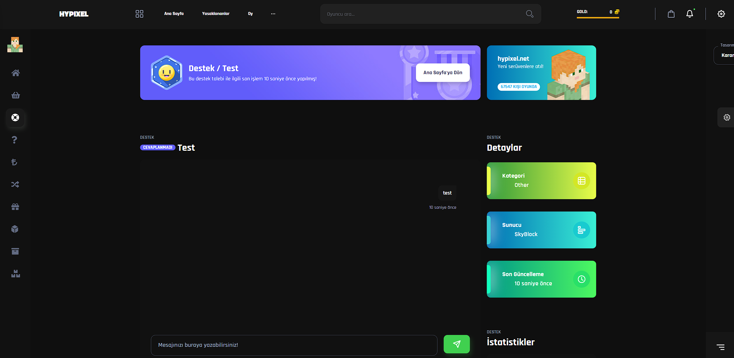Screen dimensions: 734x358
Task: Click the home icon in left sidebar
Action: pos(15,73)
